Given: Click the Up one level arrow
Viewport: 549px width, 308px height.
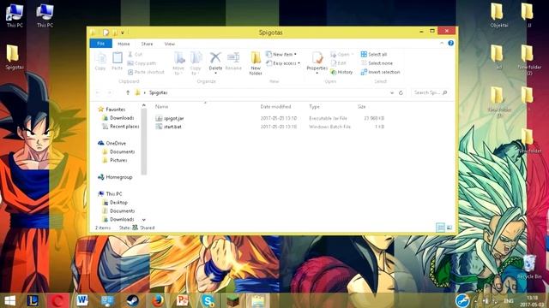Looking at the screenshot, I should pos(128,92).
